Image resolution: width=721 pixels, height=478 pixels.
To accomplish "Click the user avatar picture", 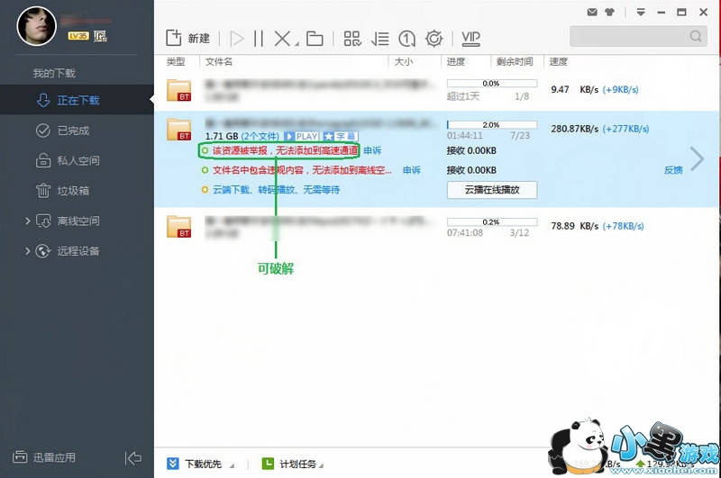I will pyautogui.click(x=37, y=26).
